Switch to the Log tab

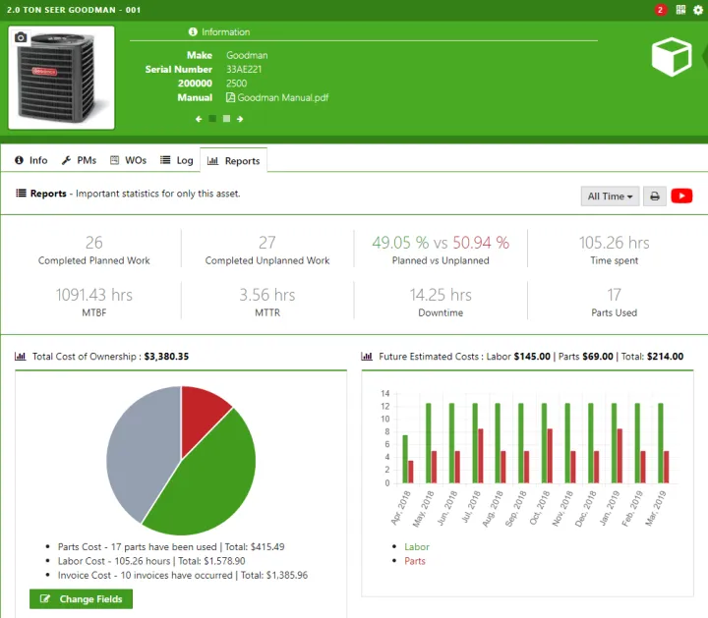point(177,160)
